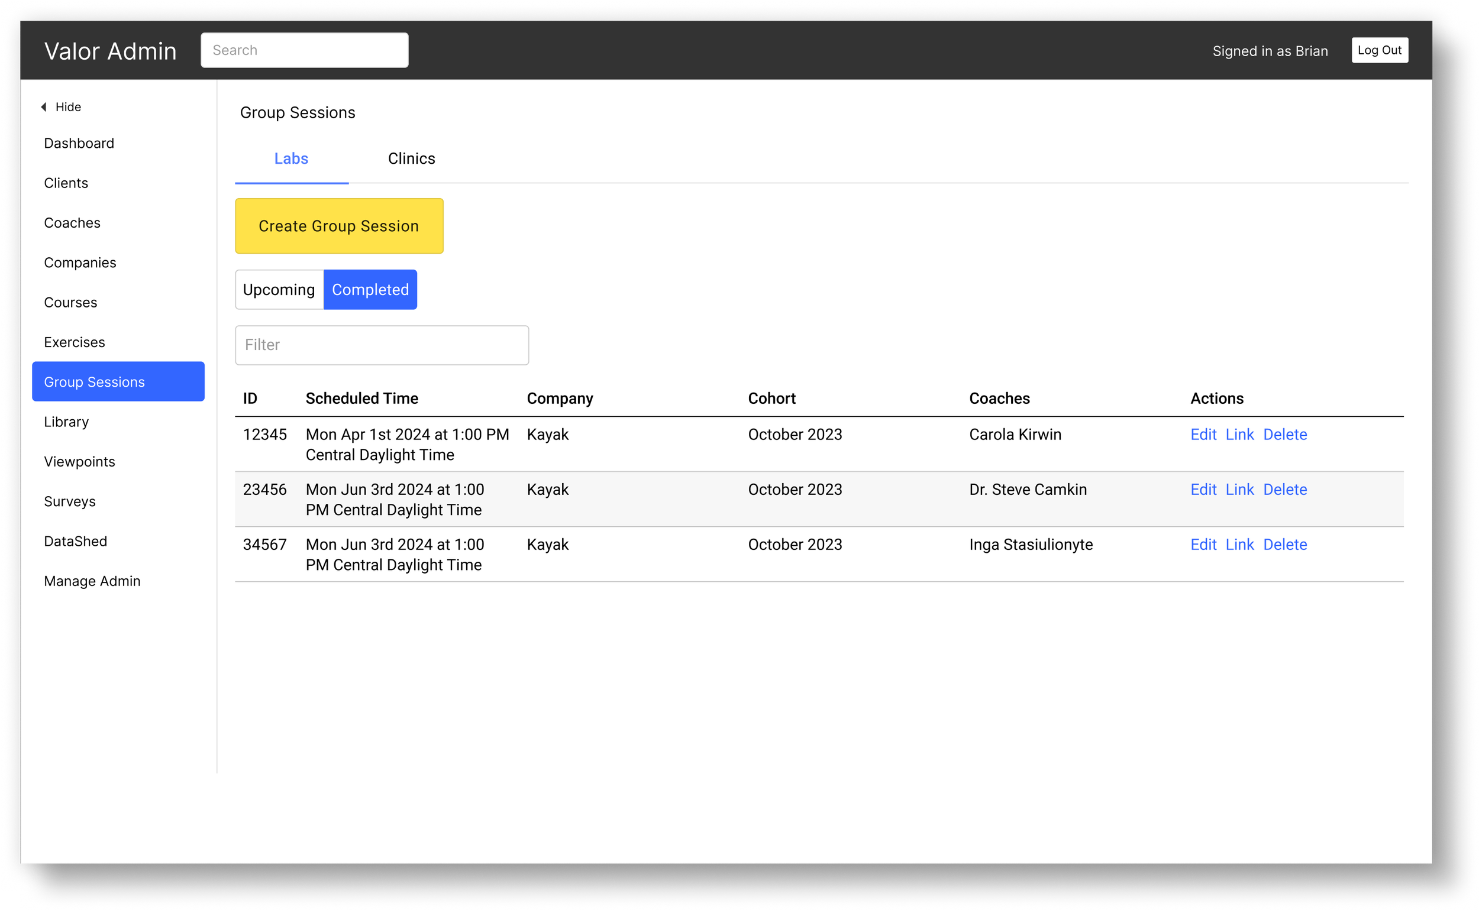Delete session 23456 with Dr. Steve Camkin
This screenshot has height=910, width=1479.
click(x=1284, y=490)
